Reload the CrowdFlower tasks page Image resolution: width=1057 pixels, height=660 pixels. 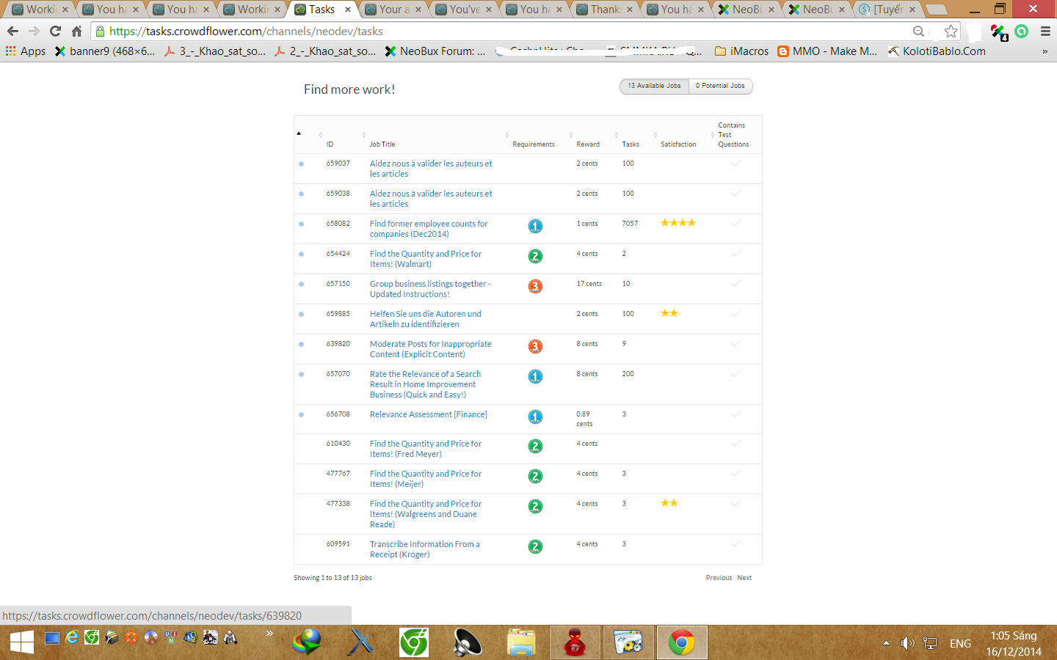pos(55,32)
